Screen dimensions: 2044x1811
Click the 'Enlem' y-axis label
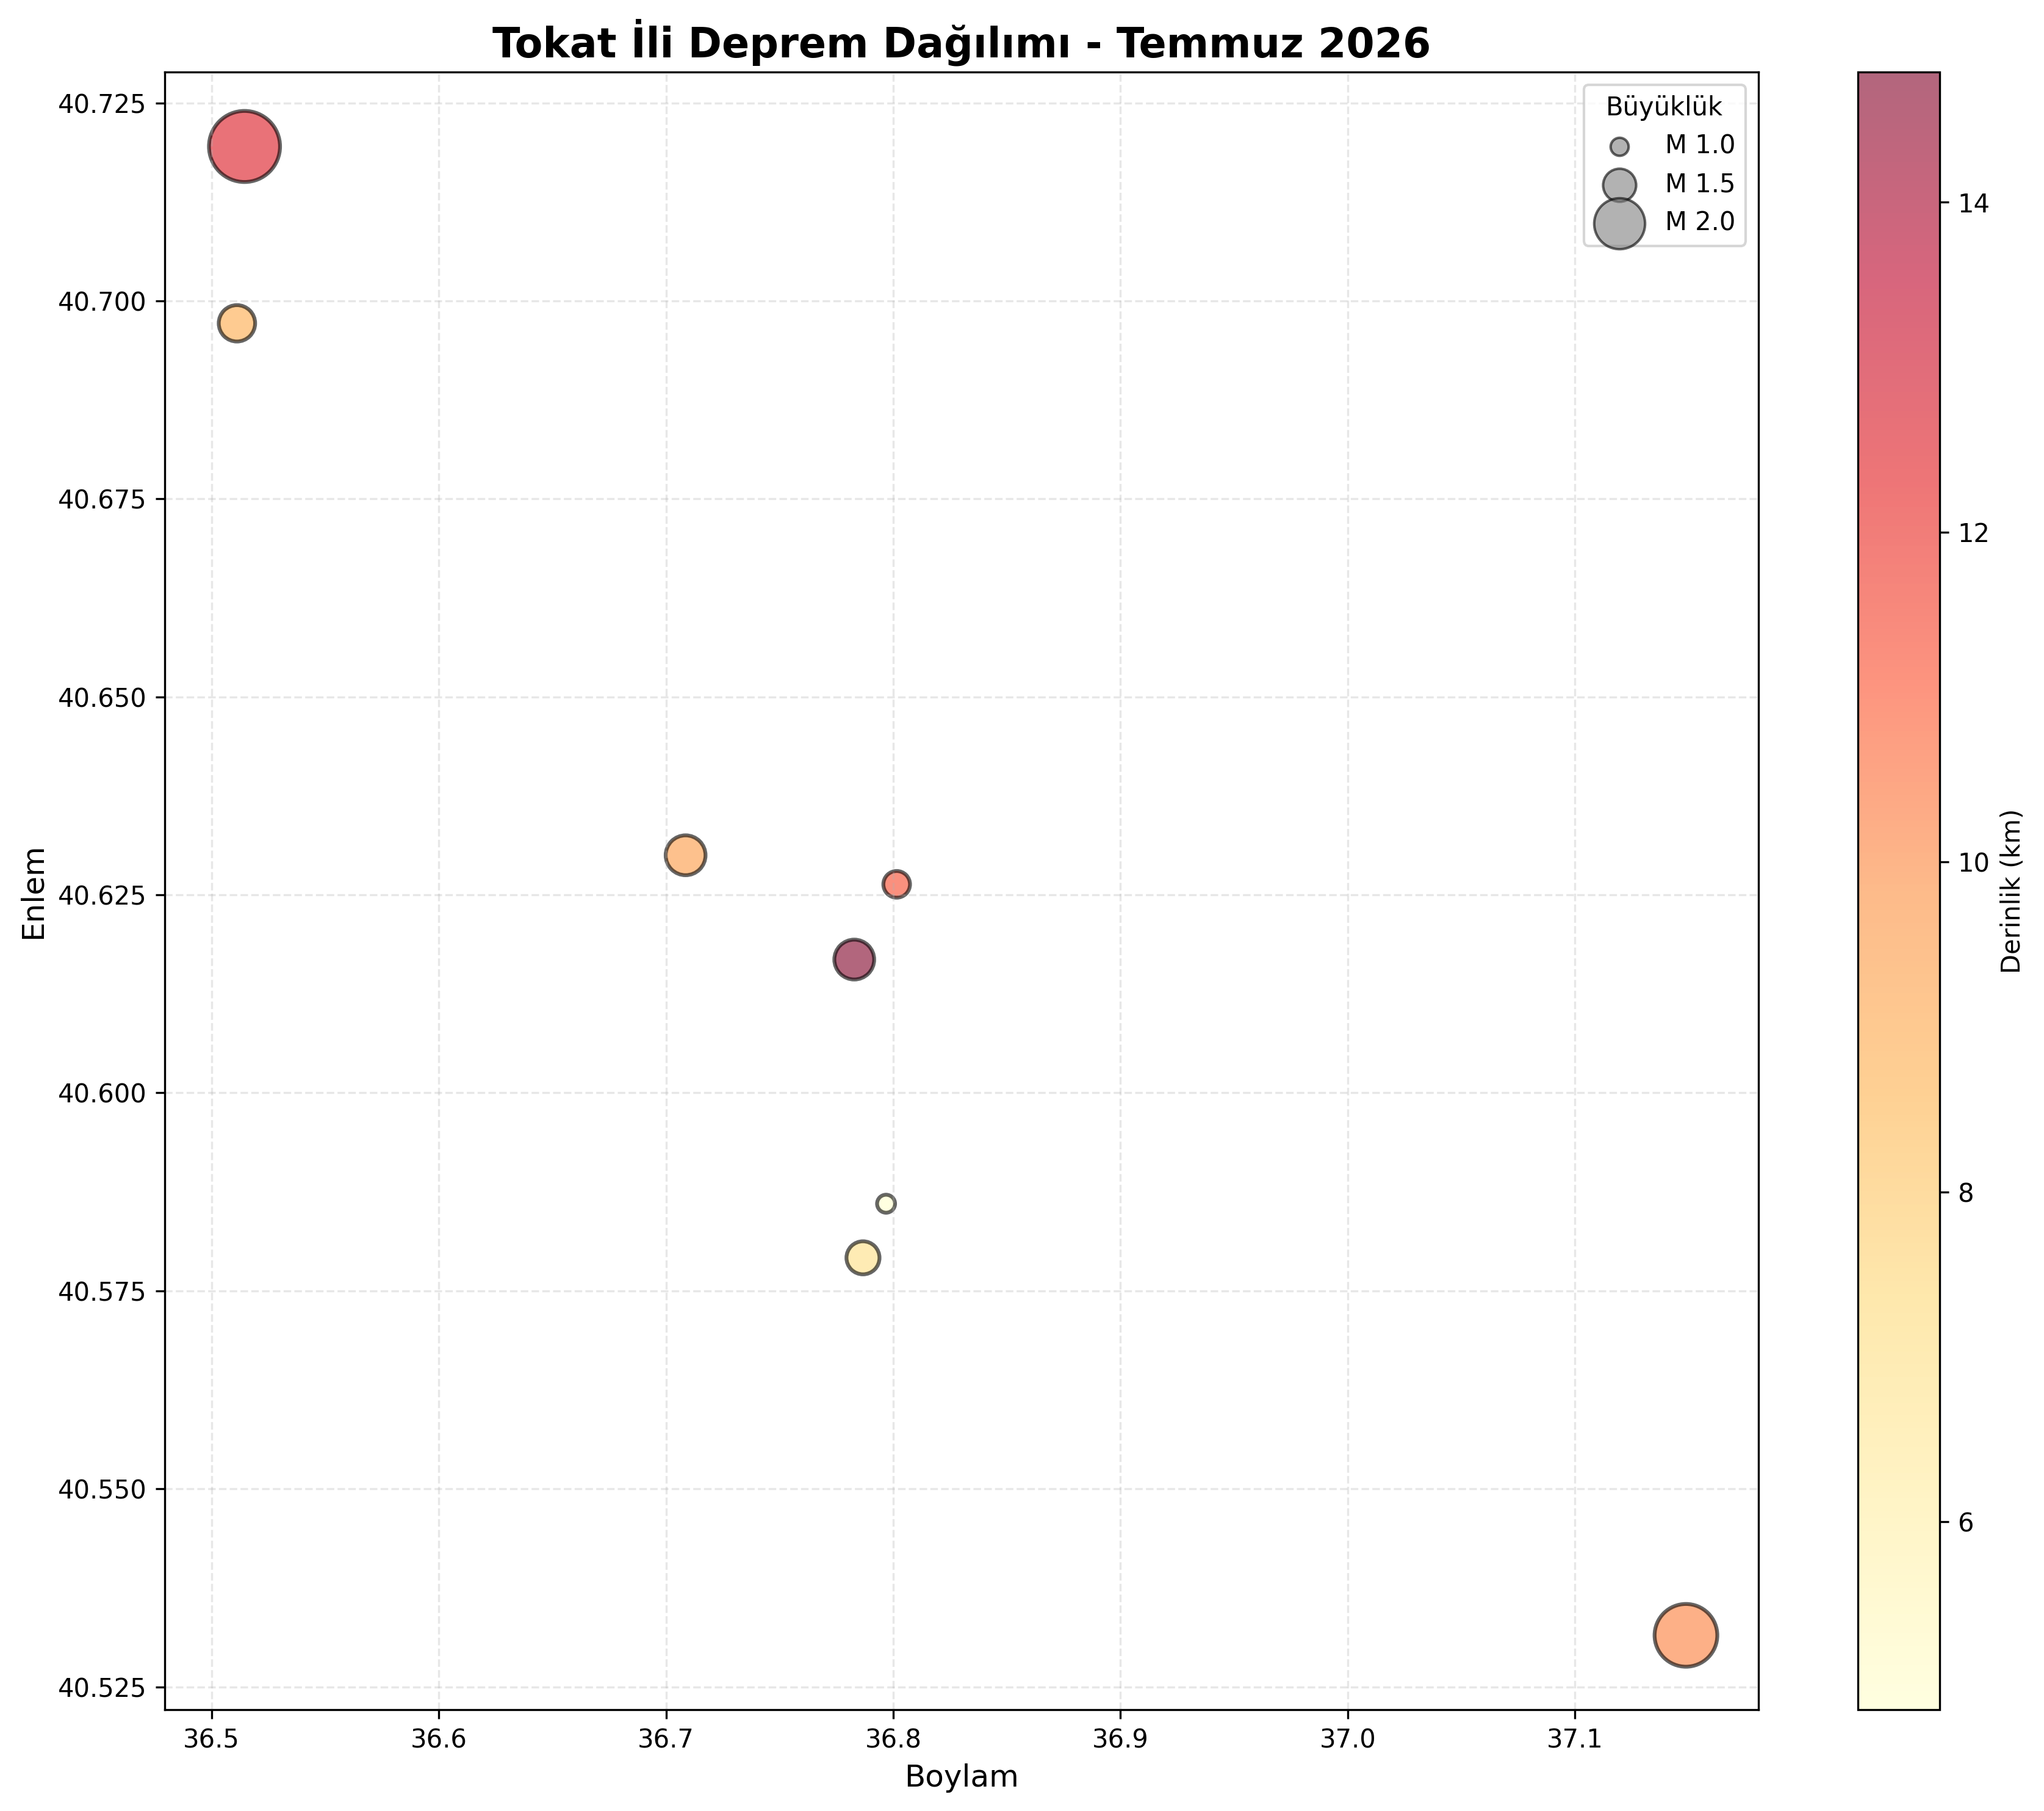tap(35, 894)
